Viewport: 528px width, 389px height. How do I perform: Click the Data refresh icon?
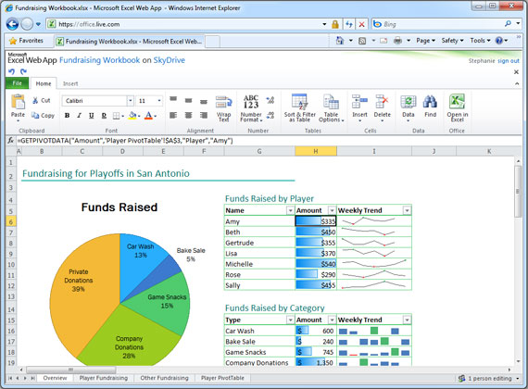coord(409,102)
